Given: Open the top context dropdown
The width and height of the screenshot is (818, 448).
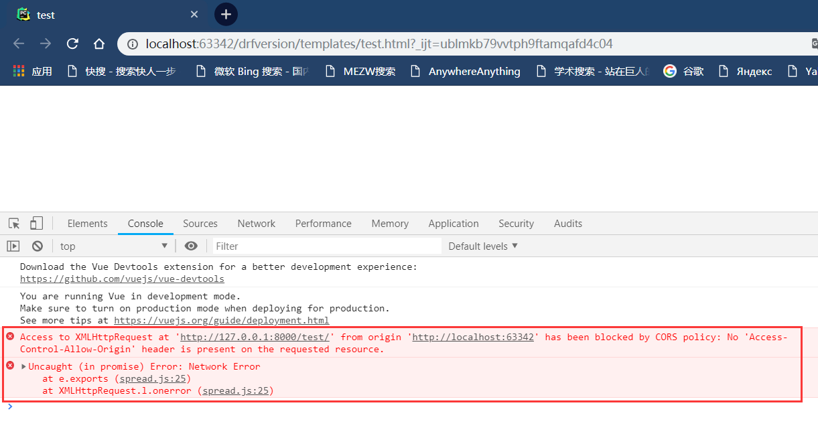Looking at the screenshot, I should [x=114, y=246].
